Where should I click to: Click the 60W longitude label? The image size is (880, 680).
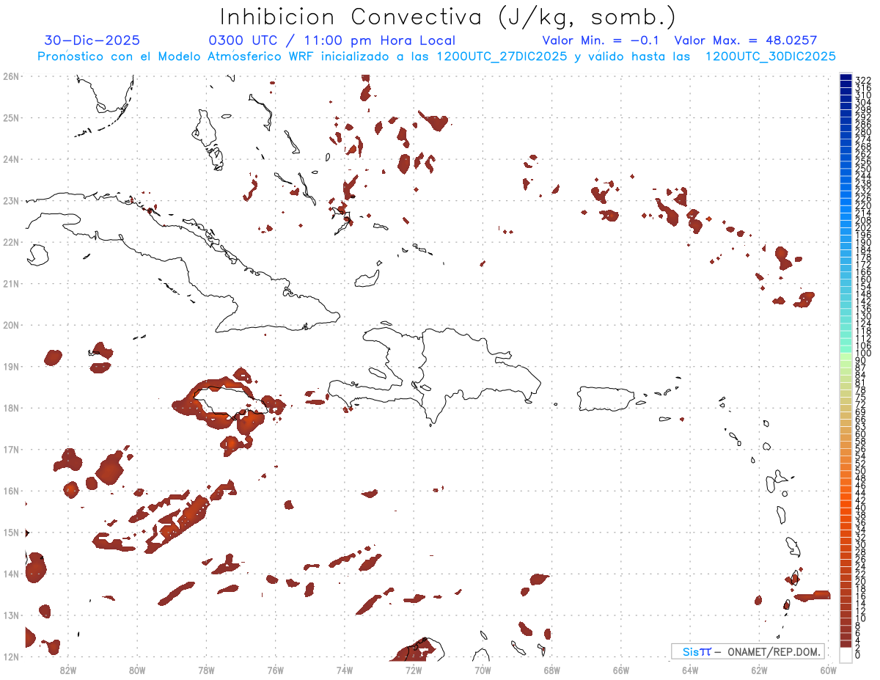(x=829, y=670)
